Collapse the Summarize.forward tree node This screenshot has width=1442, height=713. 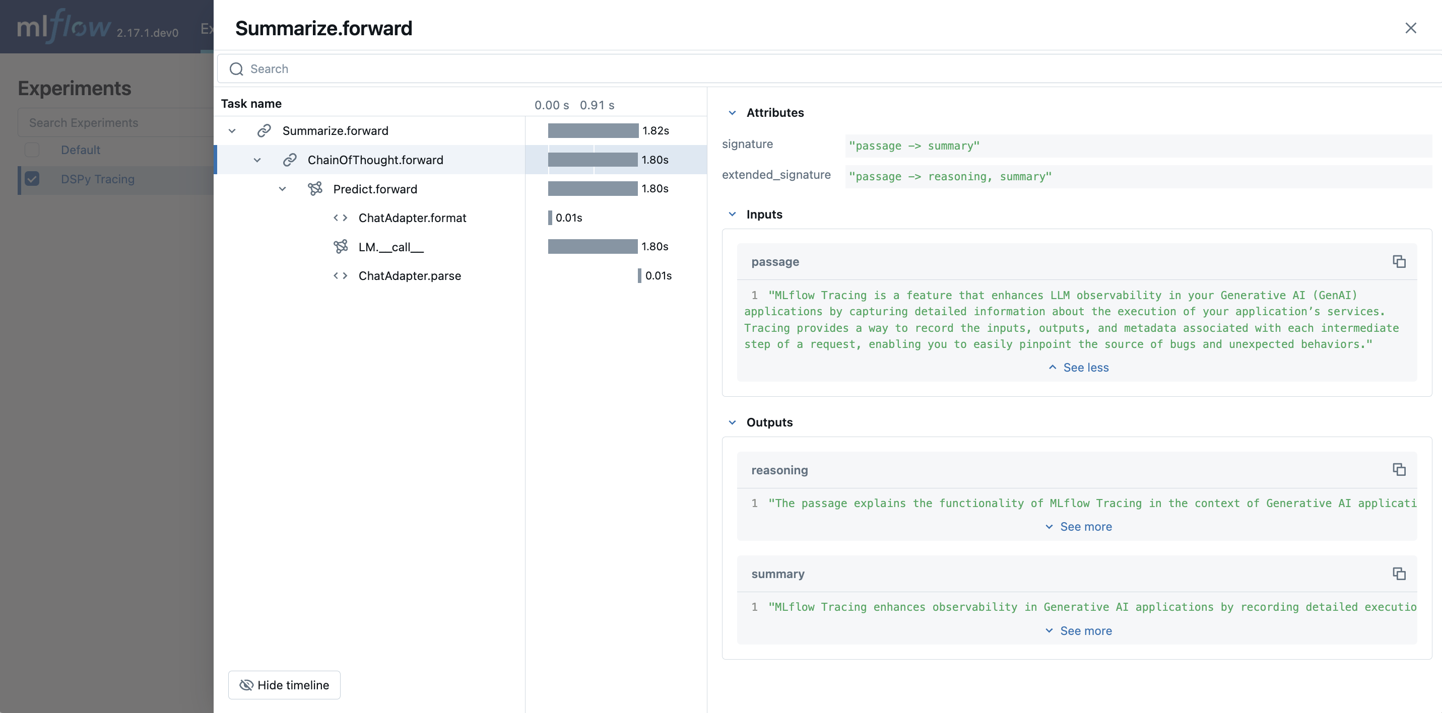click(232, 130)
